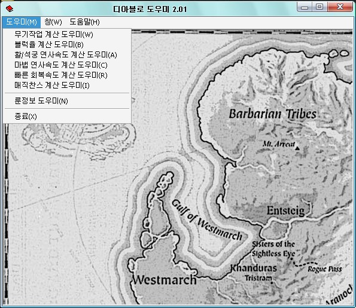The image size is (356, 308).
Task: Click the Rogue Pass map label
Action: point(325,269)
